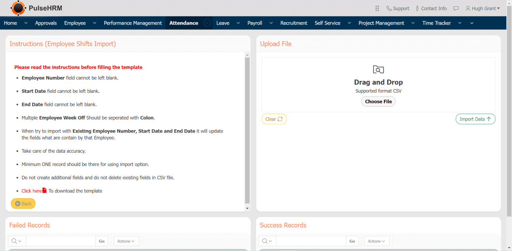Open the Recruitment menu
This screenshot has height=251, width=512.
pos(293,23)
